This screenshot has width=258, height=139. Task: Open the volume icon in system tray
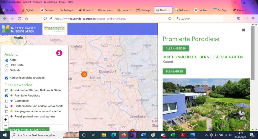click(x=231, y=135)
